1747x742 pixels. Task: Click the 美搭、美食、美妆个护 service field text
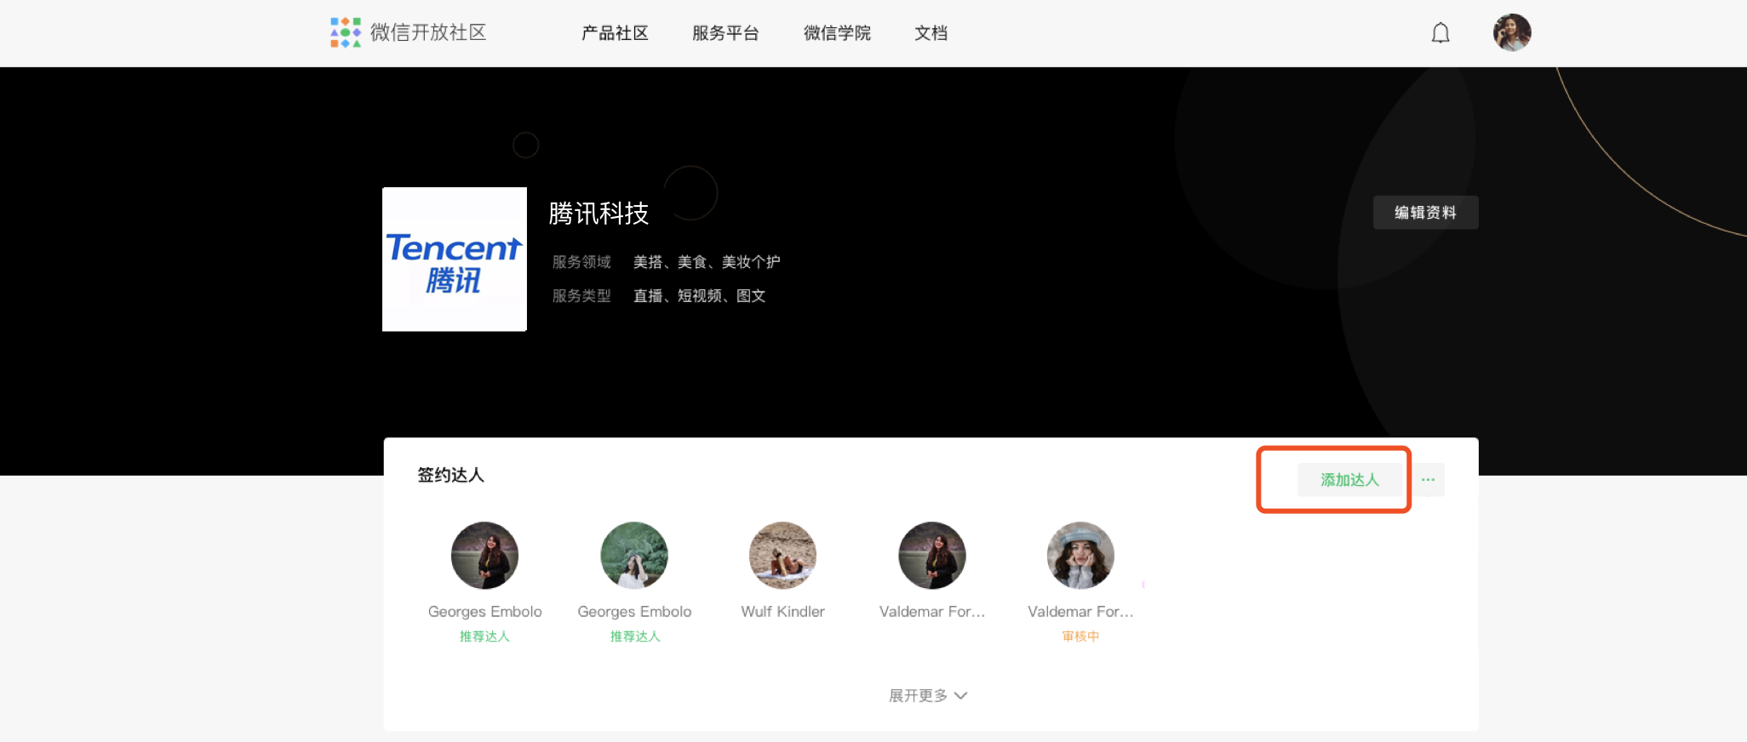707,262
